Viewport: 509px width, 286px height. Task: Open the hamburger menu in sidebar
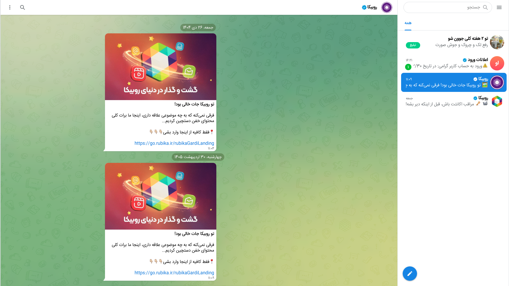pos(499,7)
